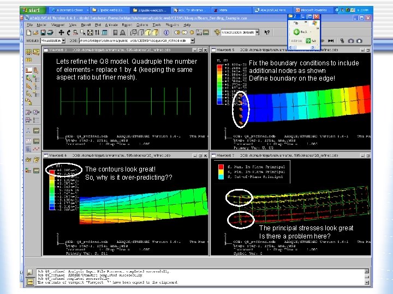Screen dimensions: 393x294
Task: Click the Color Code dialog icon
Action: point(217,32)
